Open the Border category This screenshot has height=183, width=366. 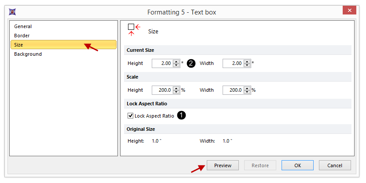point(22,36)
